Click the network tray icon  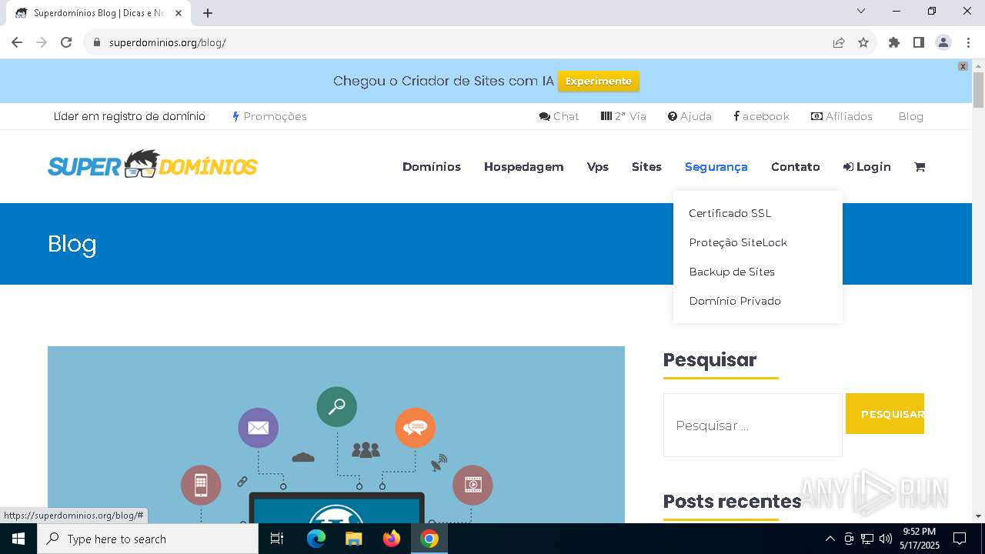pyautogui.click(x=867, y=539)
